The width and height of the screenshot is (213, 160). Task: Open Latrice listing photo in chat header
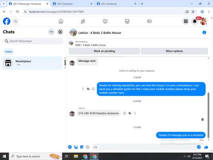coord(73,32)
